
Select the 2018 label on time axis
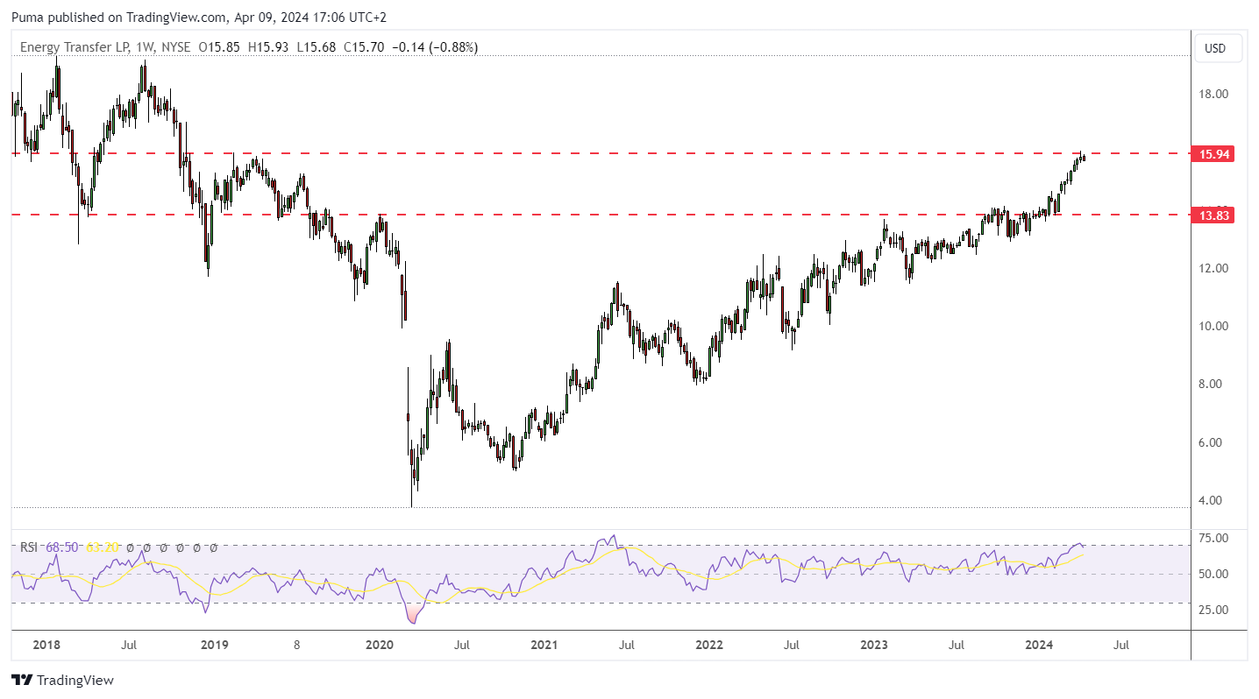point(46,646)
